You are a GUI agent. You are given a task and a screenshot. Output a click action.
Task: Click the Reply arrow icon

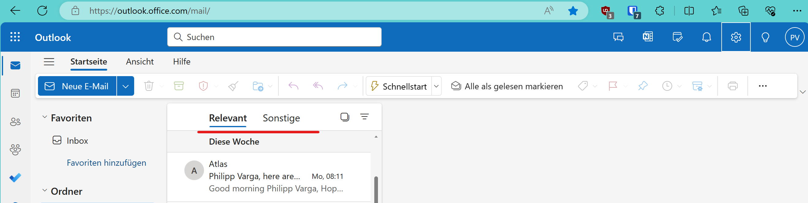[x=293, y=86]
